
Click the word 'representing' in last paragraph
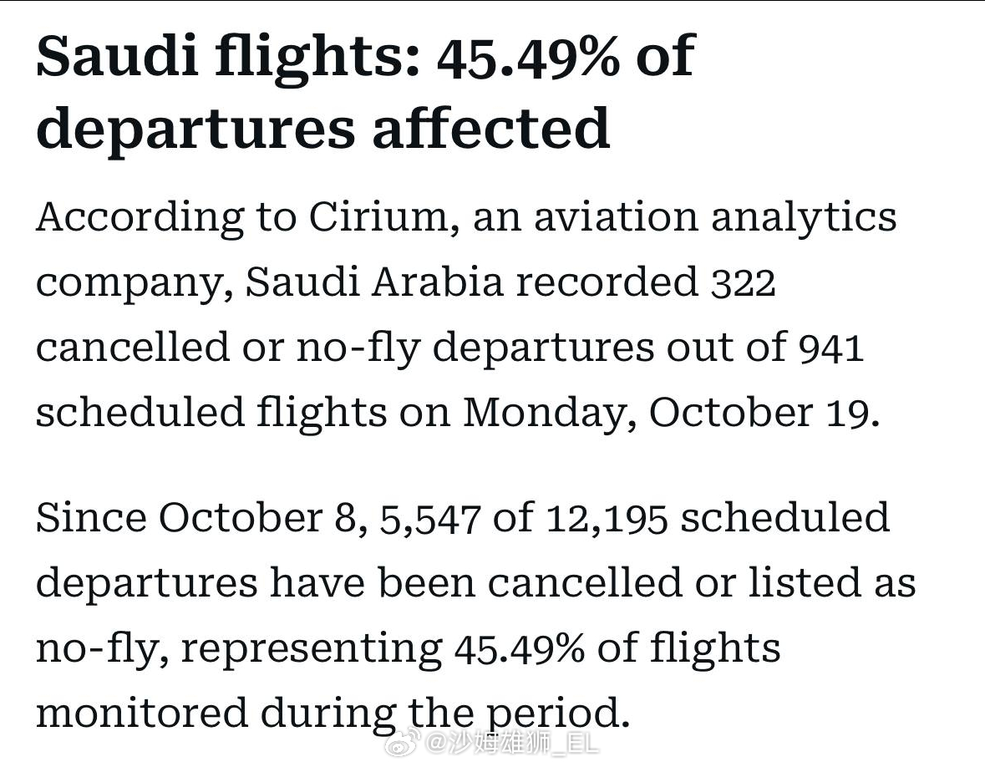[312, 649]
